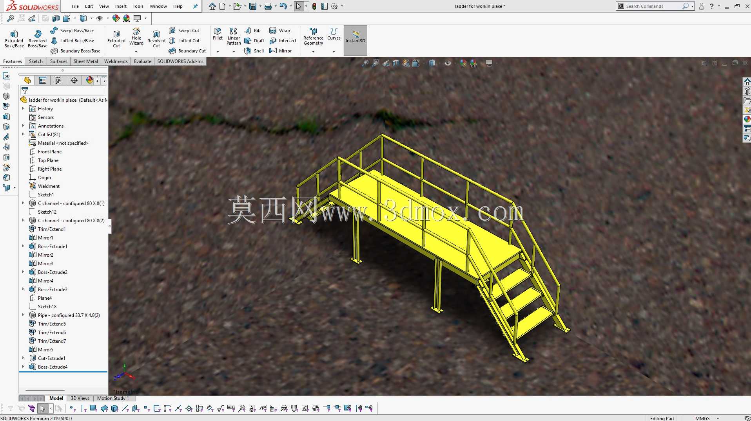Switch to the PropertyManager tab
Screen dimensions: 751x421
[43, 80]
